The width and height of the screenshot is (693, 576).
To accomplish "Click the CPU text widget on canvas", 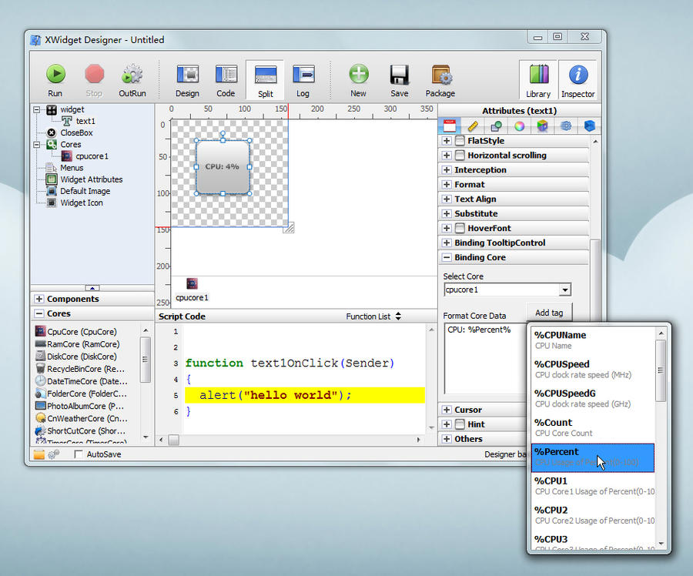I will coord(223,166).
